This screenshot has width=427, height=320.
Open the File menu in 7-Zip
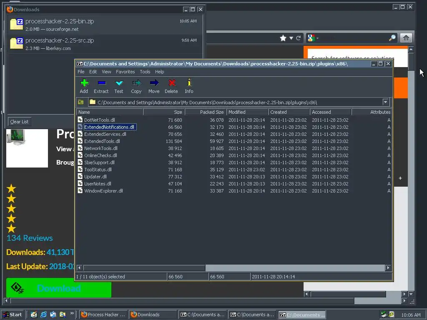(x=81, y=72)
